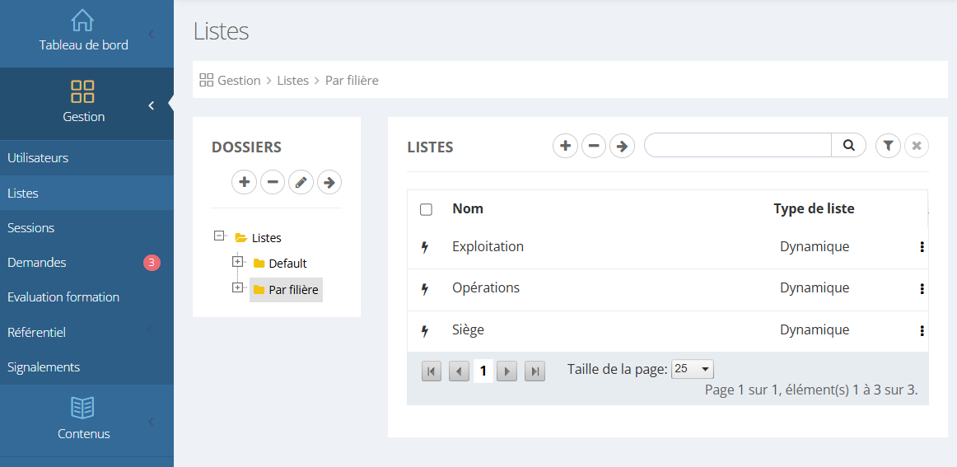Viewport: 957px width, 467px height.
Task: Expand the Default folder tree node
Action: click(238, 262)
